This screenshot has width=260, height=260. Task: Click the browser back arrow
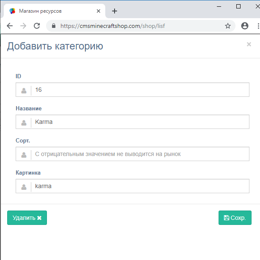tap(10, 26)
